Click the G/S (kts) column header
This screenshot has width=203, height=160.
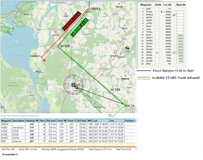click(x=82, y=121)
